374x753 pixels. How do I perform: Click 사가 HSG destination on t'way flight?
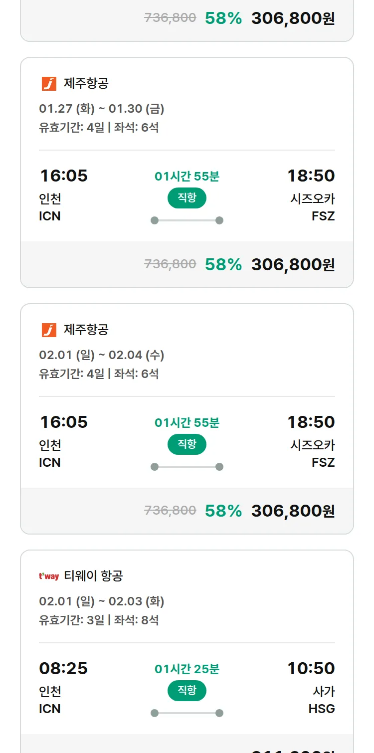tap(322, 700)
